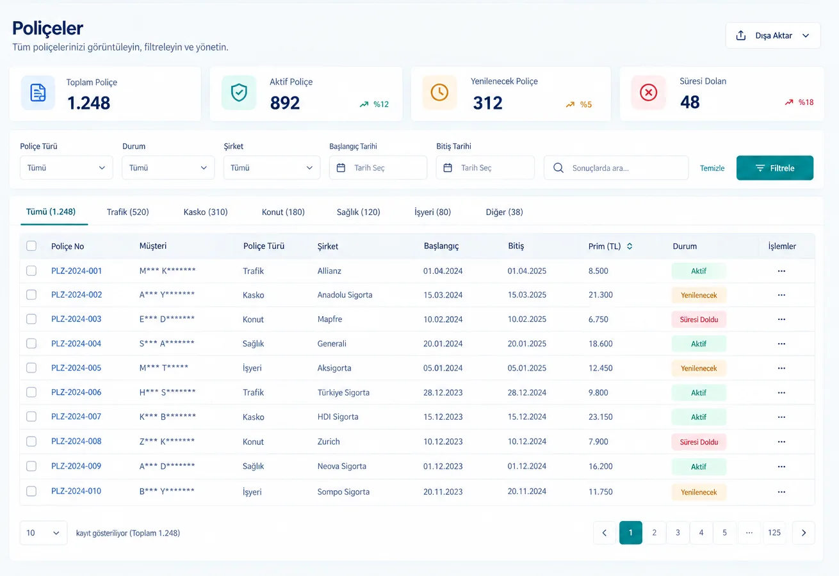839x576 pixels.
Task: Go to the previous page arrow
Action: [x=605, y=532]
